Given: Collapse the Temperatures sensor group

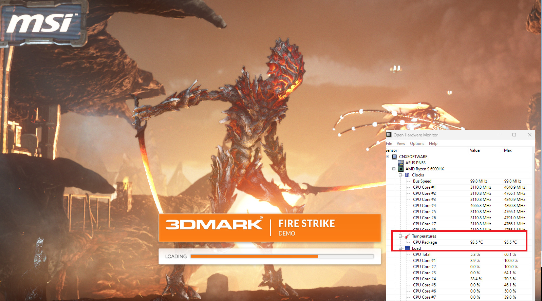Looking at the screenshot, I should point(400,236).
